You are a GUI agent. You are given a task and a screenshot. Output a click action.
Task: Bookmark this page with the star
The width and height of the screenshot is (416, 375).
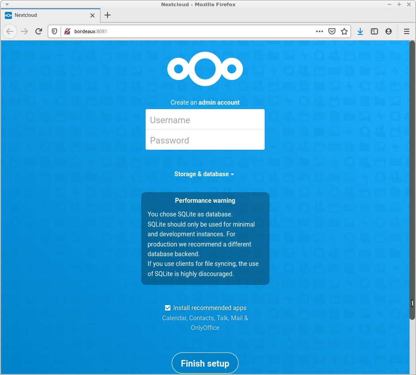point(344,31)
